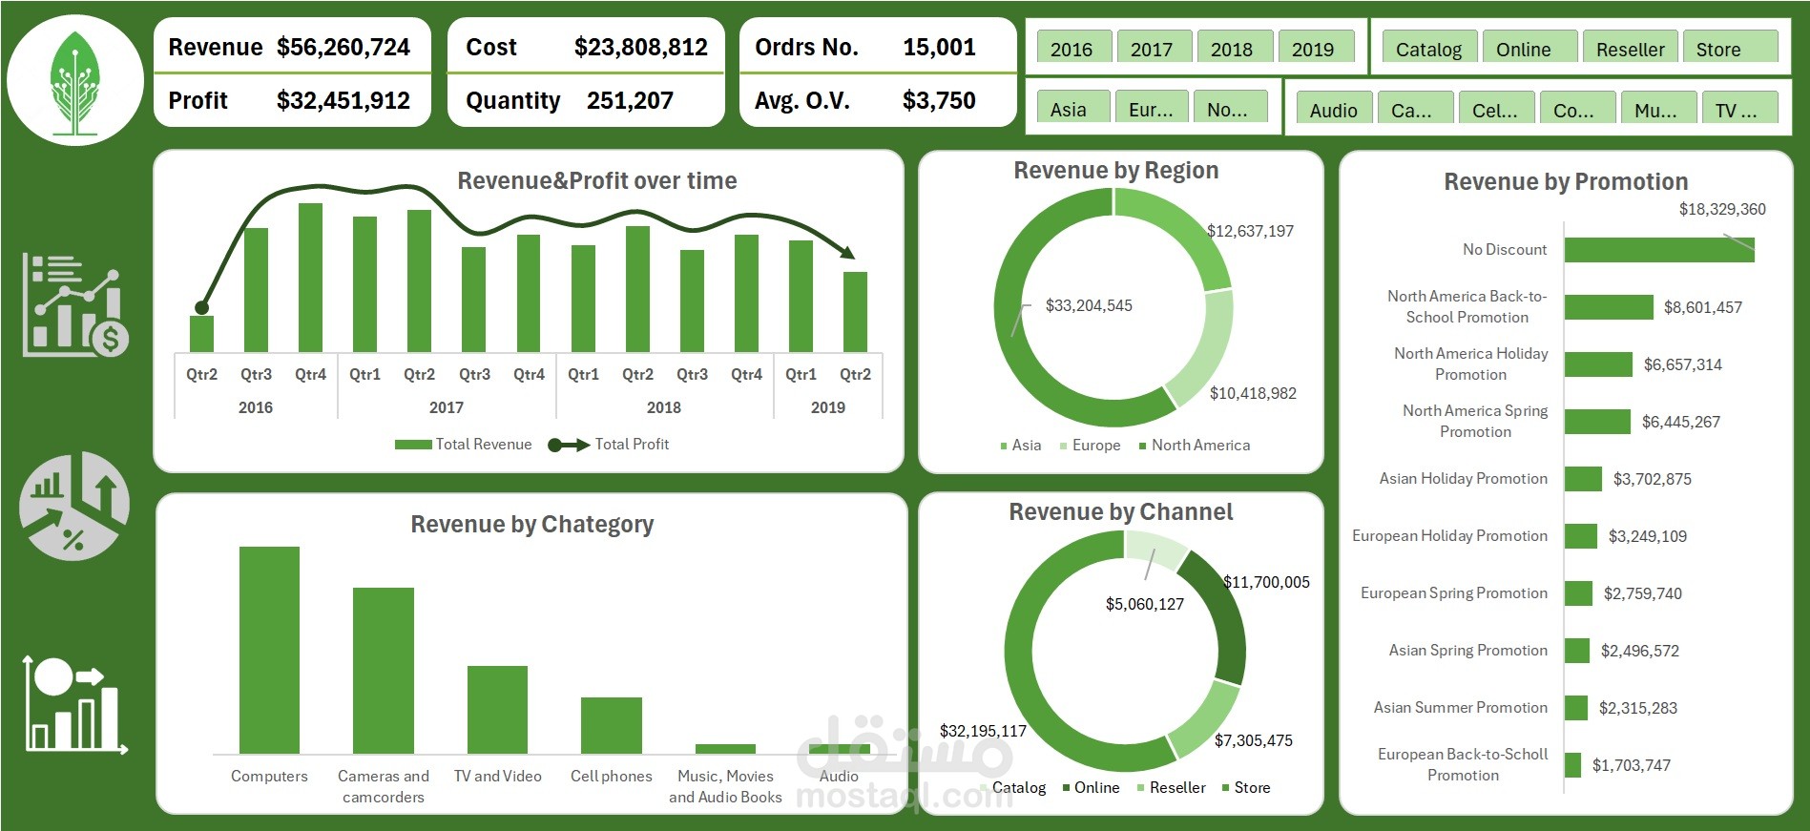Click the Revenue value $56,260,724
The width and height of the screenshot is (1810, 831).
pyautogui.click(x=343, y=47)
